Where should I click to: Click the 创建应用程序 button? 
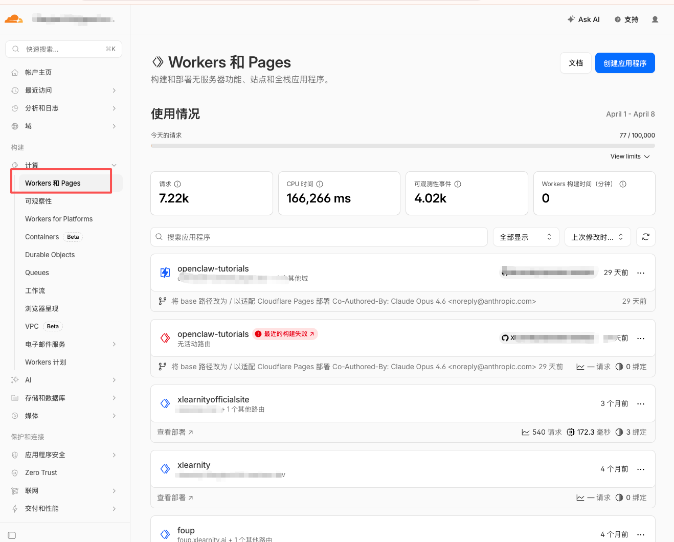(625, 63)
